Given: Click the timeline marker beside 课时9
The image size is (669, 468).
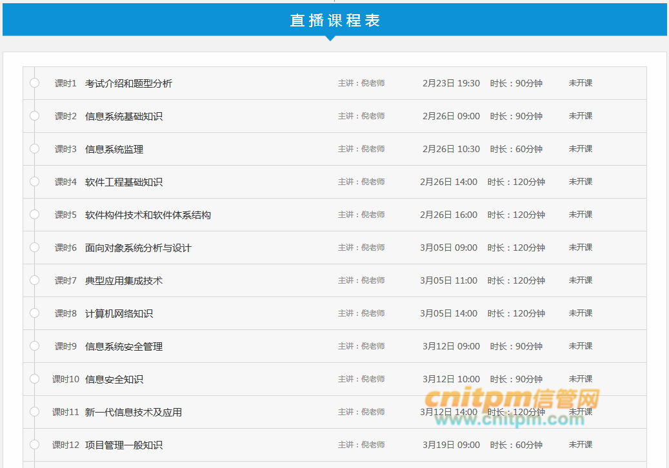Looking at the screenshot, I should 34,346.
